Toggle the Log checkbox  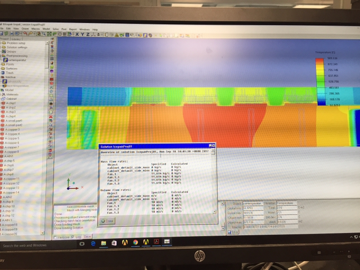(73, 237)
